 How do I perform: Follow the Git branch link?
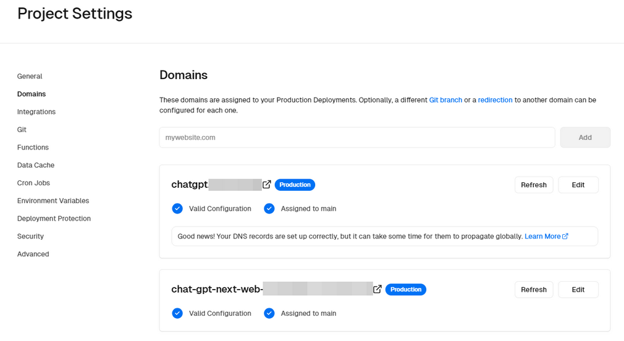click(445, 100)
